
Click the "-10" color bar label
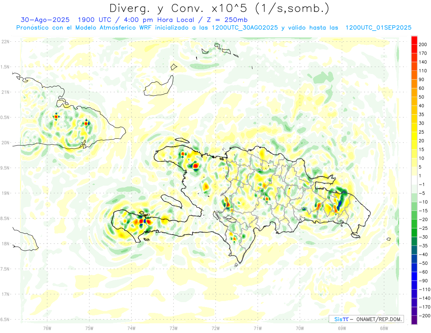pos(423,202)
